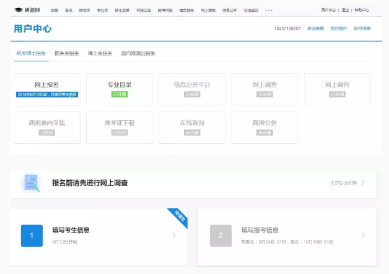Open 信息公开 in top navigation
The image size is (389, 274).
[x=229, y=11]
